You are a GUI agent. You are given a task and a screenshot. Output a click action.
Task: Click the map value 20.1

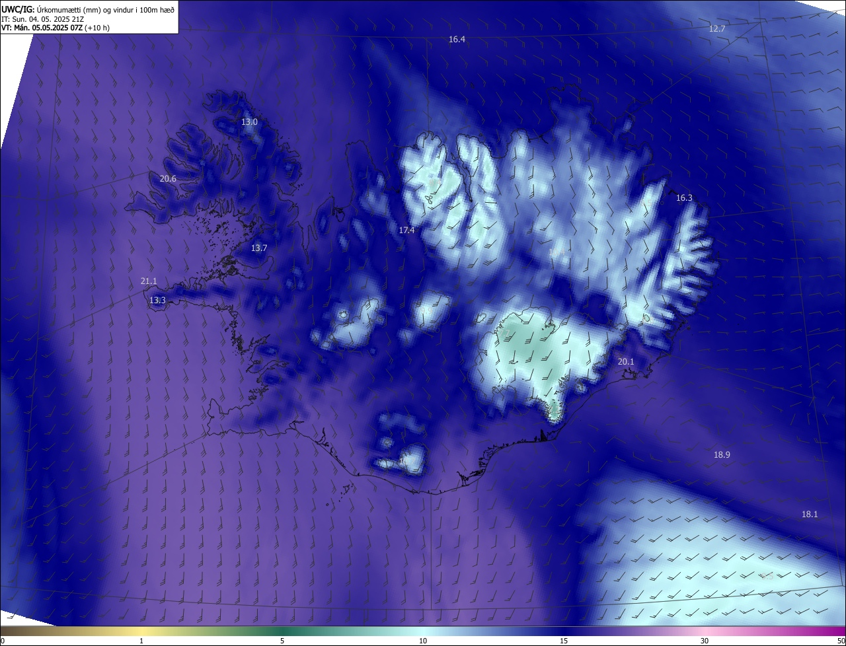(626, 362)
